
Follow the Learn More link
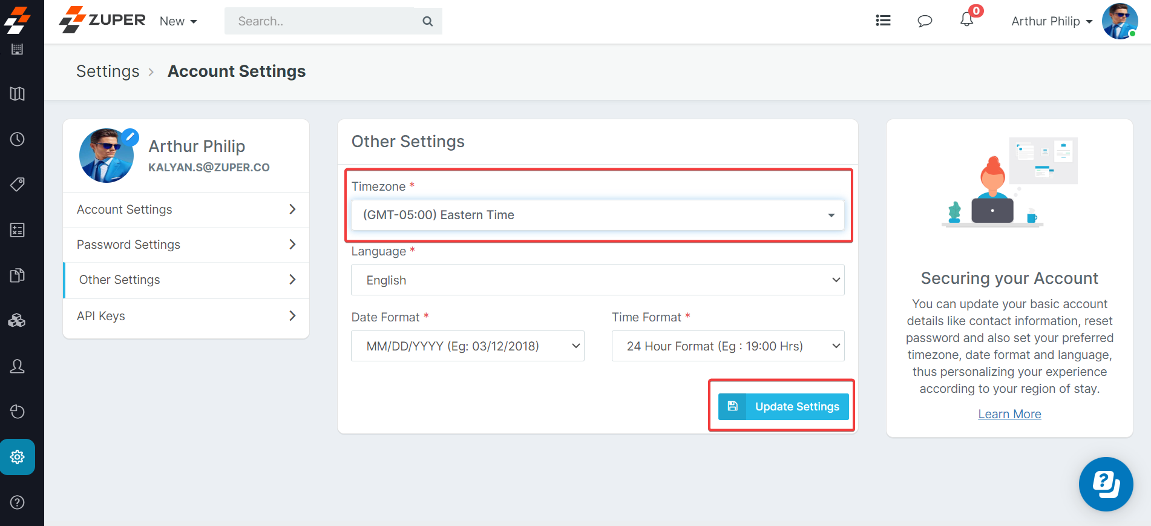pos(1009,414)
